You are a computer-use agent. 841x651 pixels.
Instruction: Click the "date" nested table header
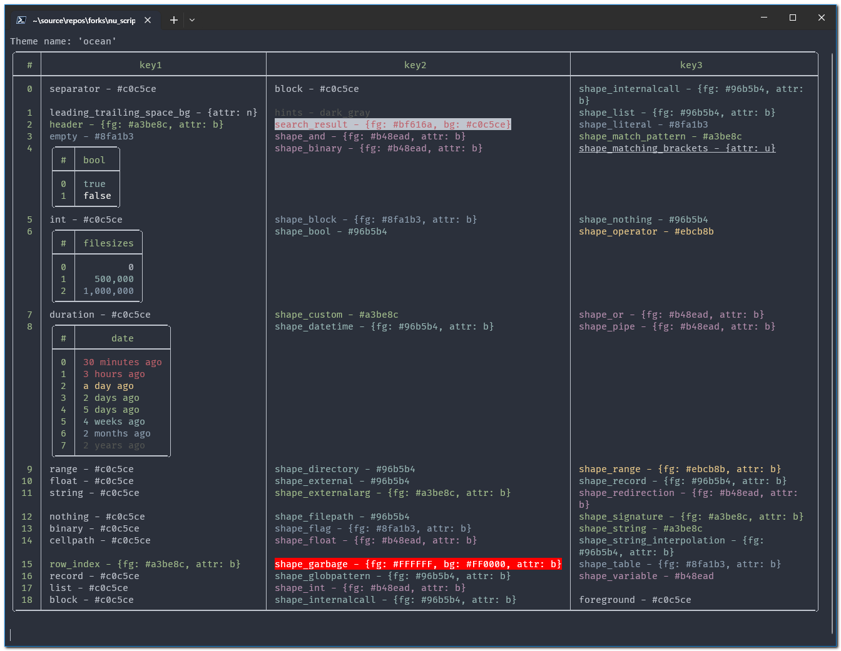pyautogui.click(x=123, y=338)
